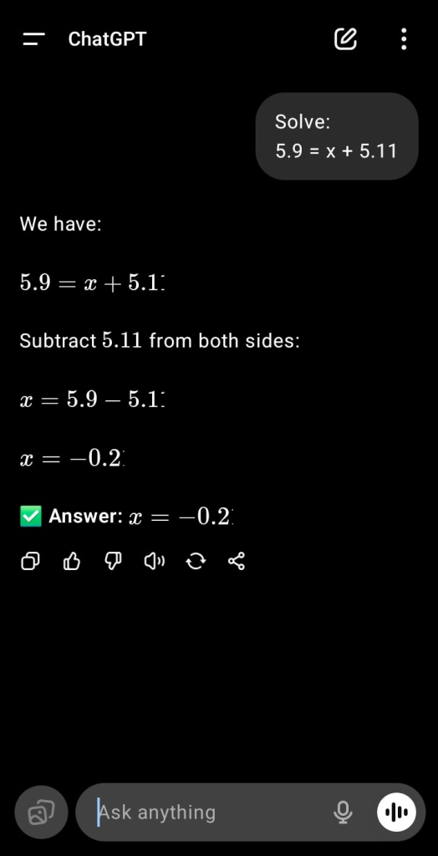Open the three-dot more options menu
This screenshot has height=856, width=438.
404,39
